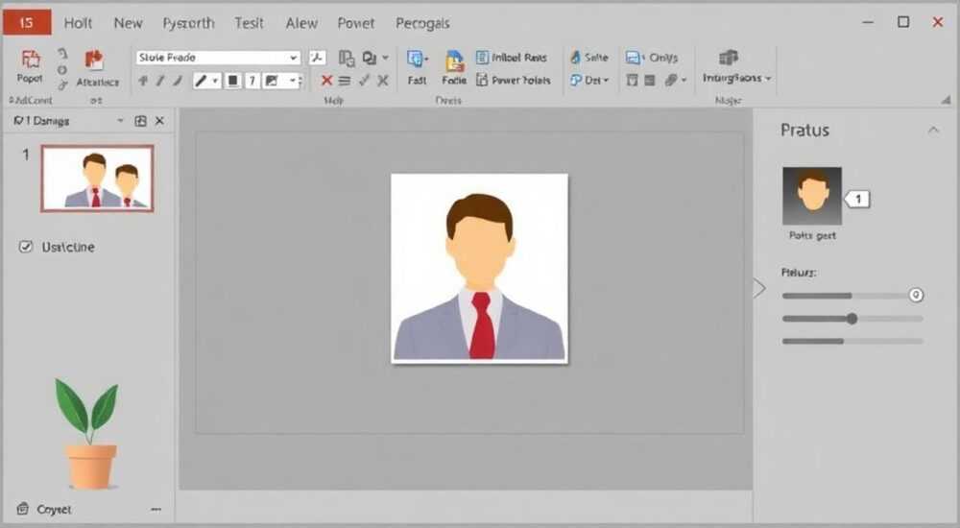This screenshot has height=528, width=960.
Task: Select the businessman picture on the slide
Action: 479,268
